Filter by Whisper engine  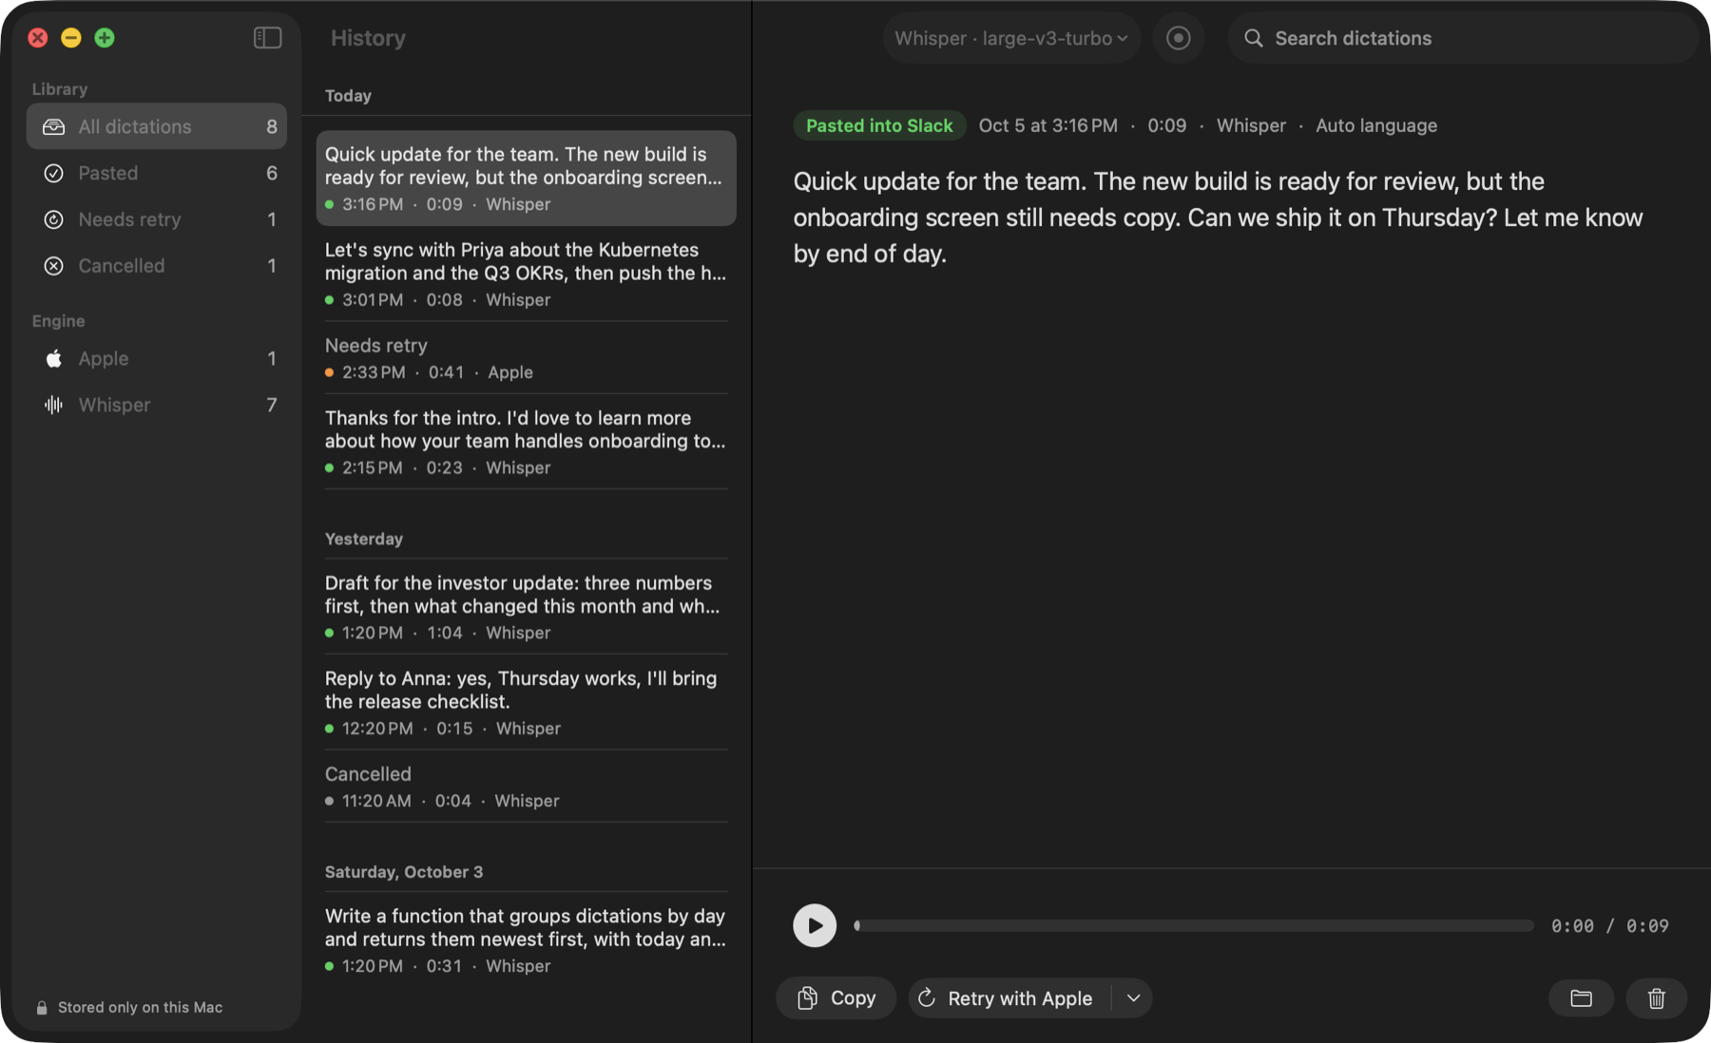pyautogui.click(x=157, y=405)
